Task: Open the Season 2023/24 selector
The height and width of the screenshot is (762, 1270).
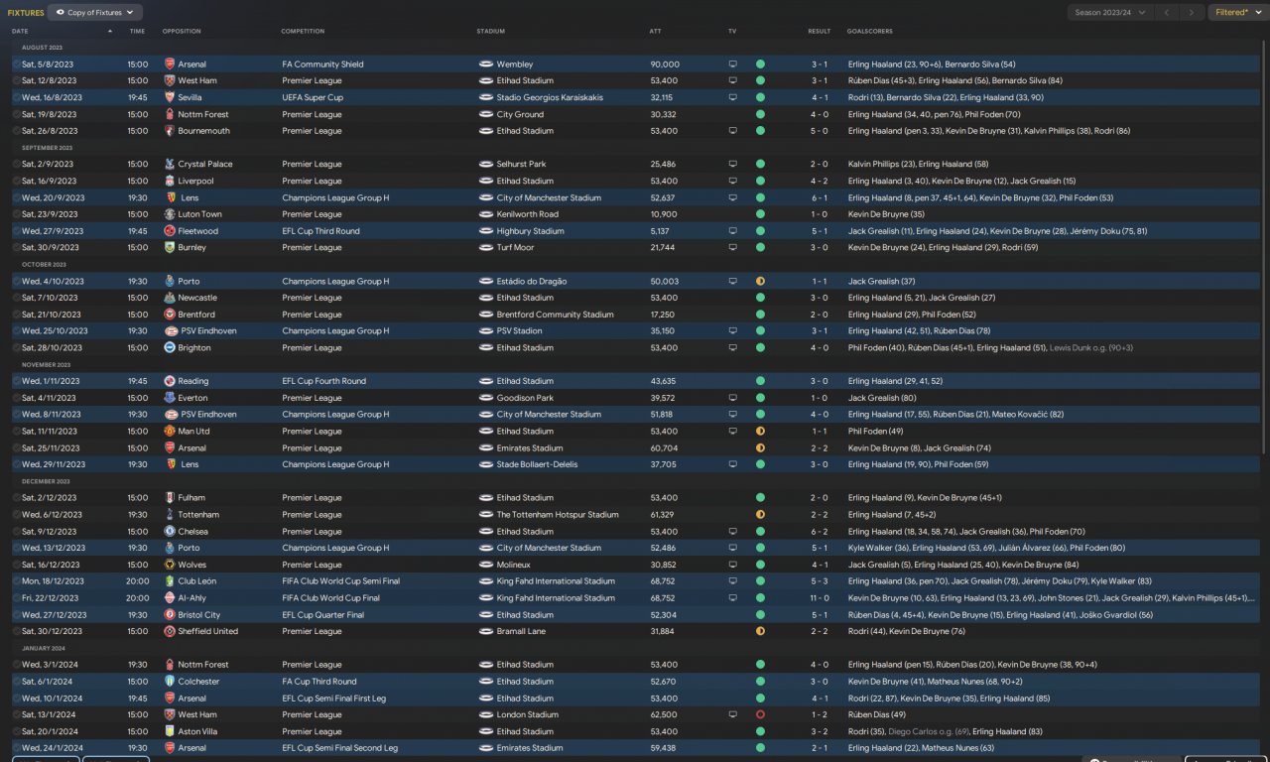Action: pos(1109,12)
